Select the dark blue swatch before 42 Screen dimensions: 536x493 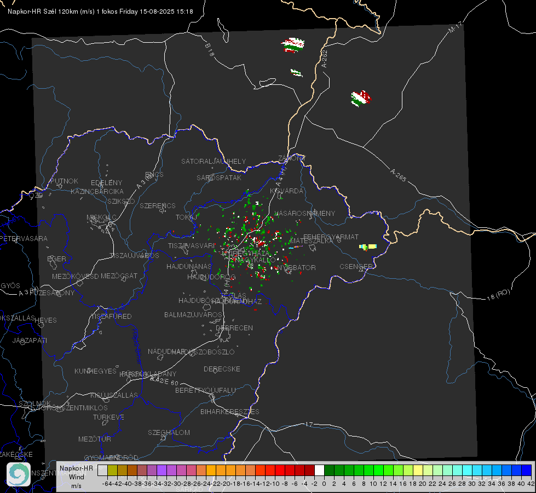click(527, 471)
